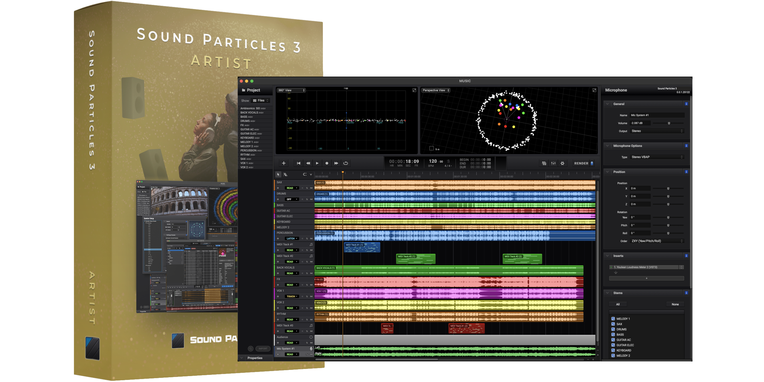
Task: Click the None stems button
Action: [x=675, y=304]
